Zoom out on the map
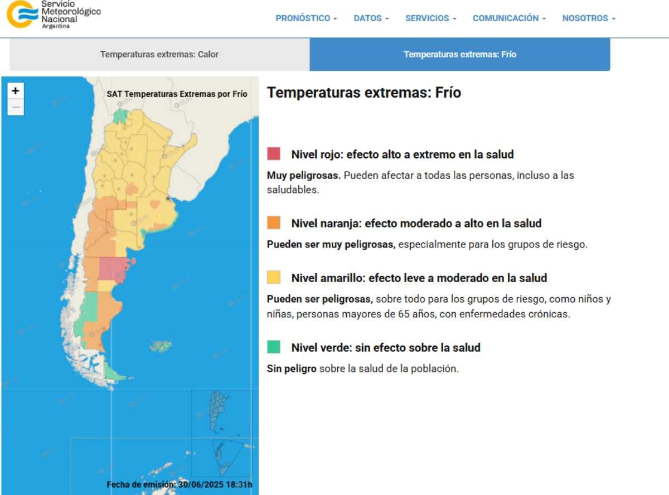The height and width of the screenshot is (495, 669). [16, 107]
